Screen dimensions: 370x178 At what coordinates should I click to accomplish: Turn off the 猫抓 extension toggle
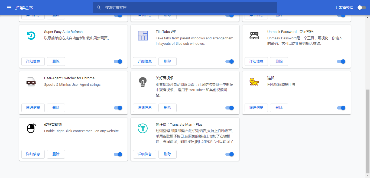point(341,108)
